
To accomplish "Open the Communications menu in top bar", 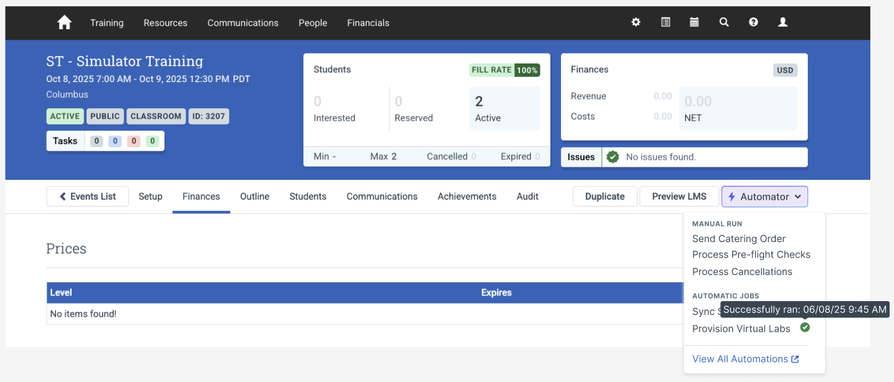I will coord(243,23).
